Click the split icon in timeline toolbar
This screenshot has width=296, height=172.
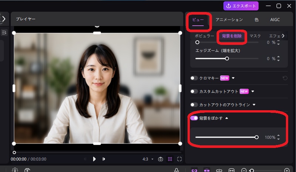pyautogui.click(x=219, y=170)
